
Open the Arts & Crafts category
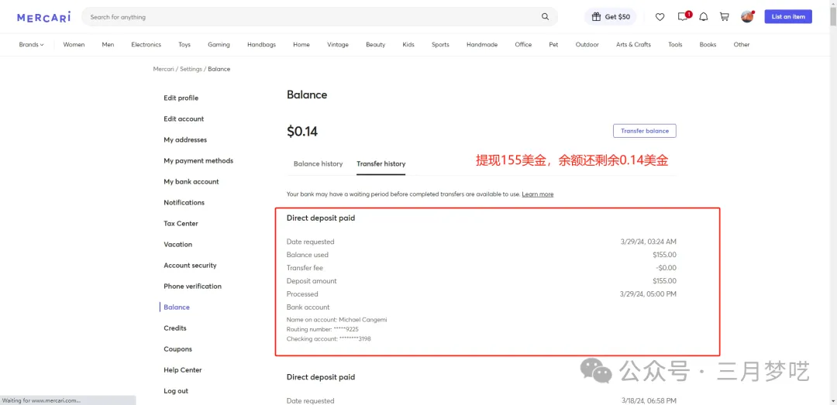tap(634, 45)
